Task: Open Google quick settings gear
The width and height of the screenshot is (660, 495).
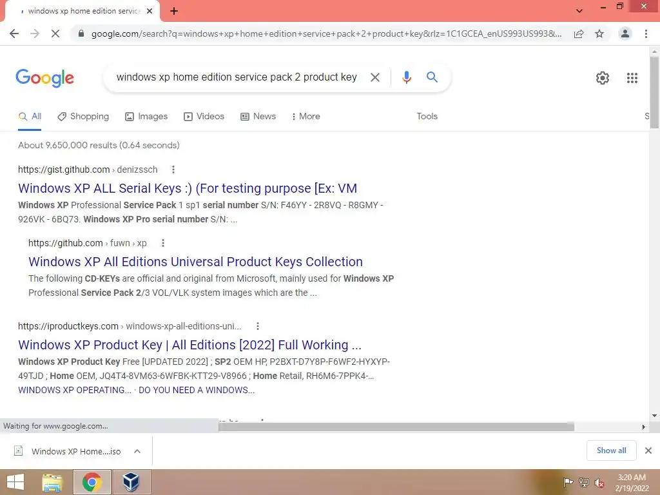Action: click(603, 78)
